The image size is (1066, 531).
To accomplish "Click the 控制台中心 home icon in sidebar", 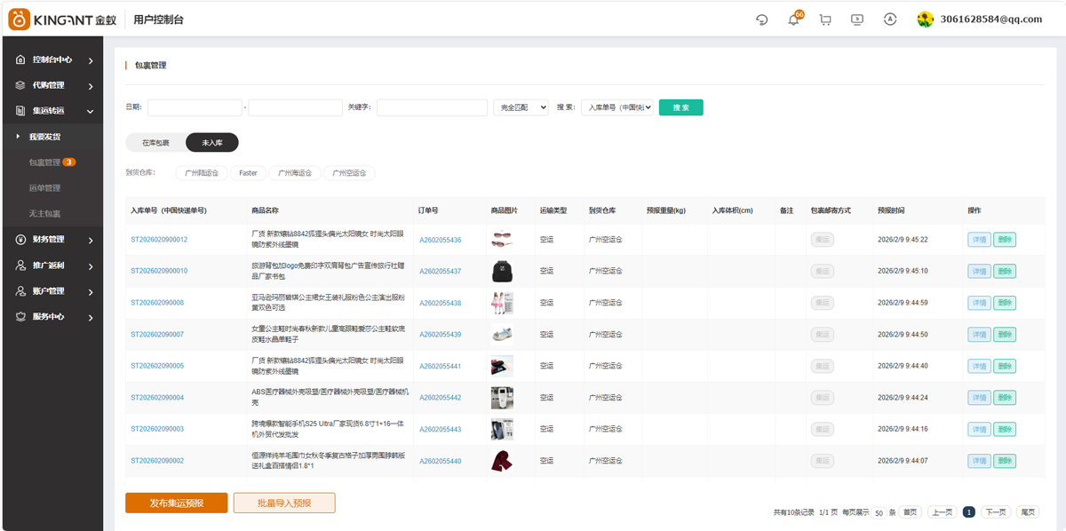I will 20,60.
